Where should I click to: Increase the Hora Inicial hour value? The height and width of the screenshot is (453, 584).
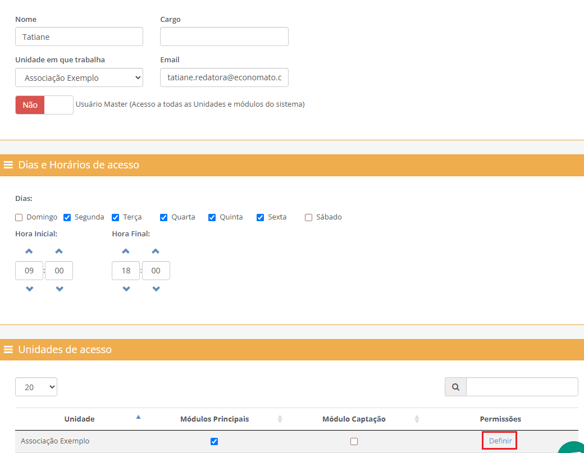[29, 251]
